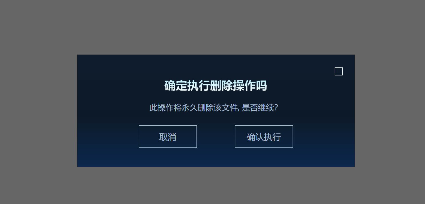425x204 pixels.
Task: Click the warning text about permanent deletion
Action: 214,108
